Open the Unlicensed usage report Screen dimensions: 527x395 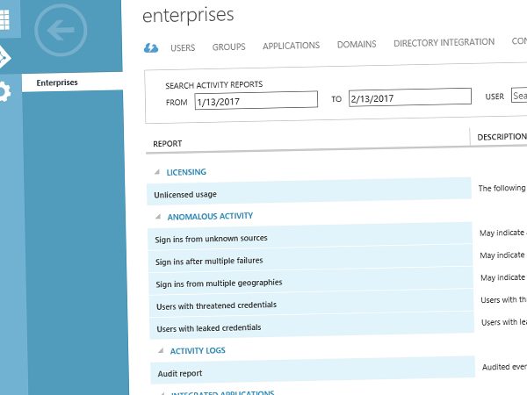pos(185,194)
